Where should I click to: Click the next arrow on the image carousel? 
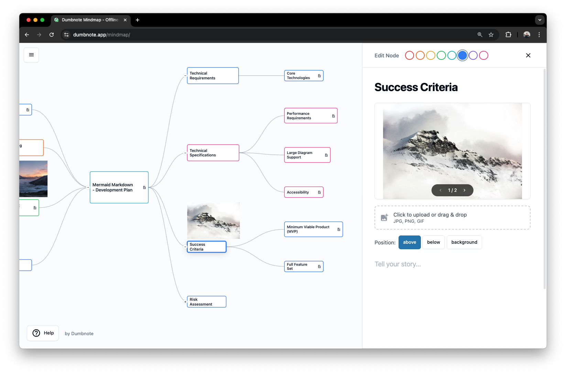(465, 190)
